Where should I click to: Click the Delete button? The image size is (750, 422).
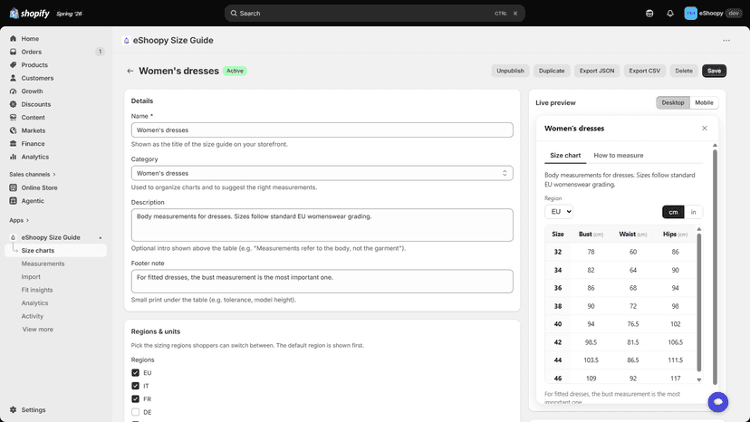(x=684, y=71)
